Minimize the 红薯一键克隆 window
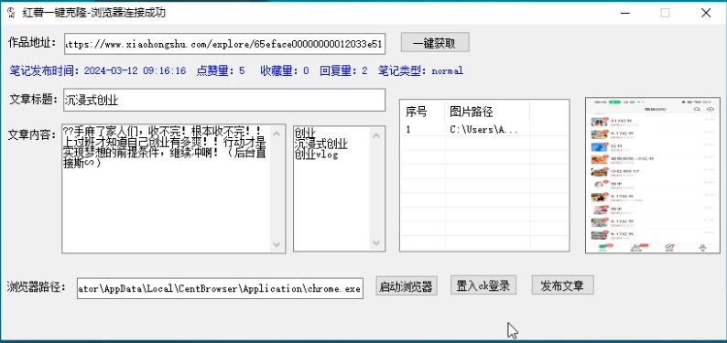The width and height of the screenshot is (727, 343). 626,13
